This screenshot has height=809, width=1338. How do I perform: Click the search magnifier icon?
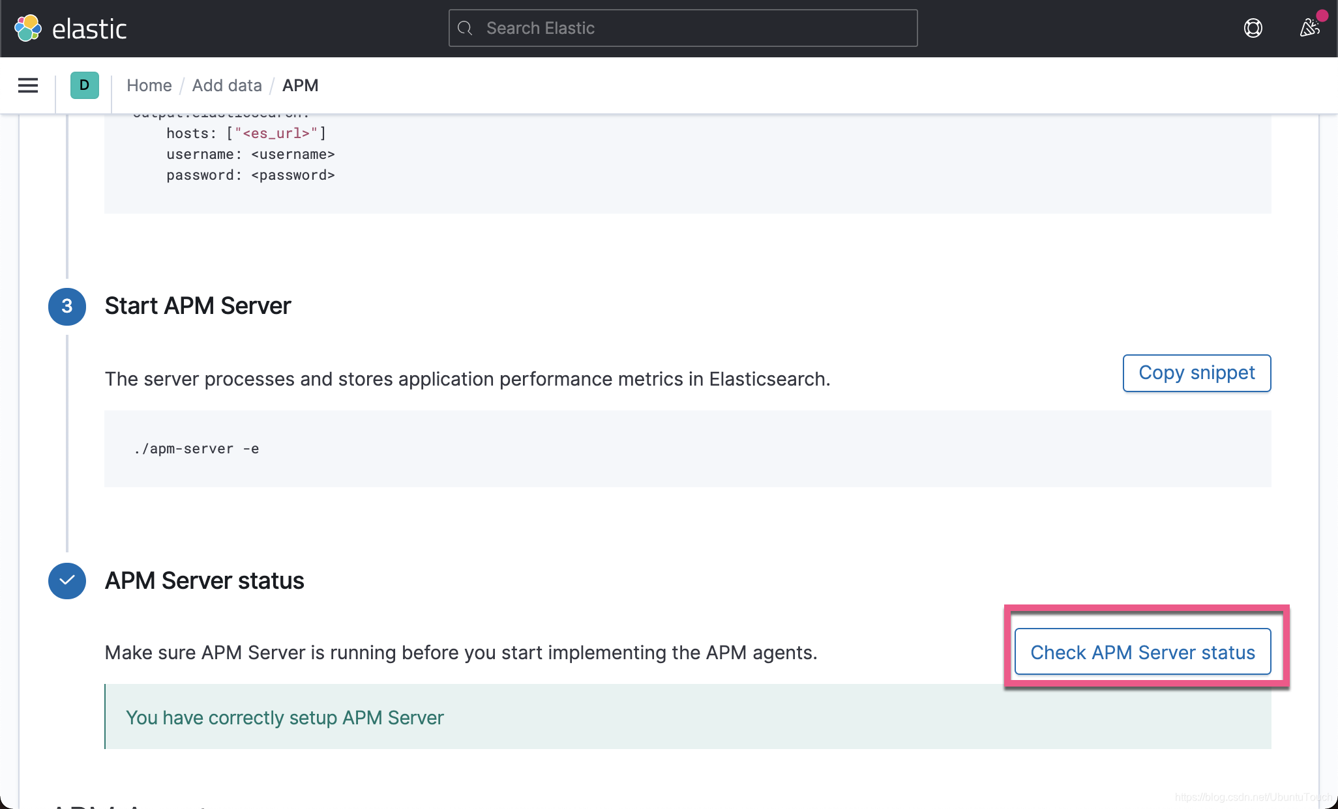[465, 28]
